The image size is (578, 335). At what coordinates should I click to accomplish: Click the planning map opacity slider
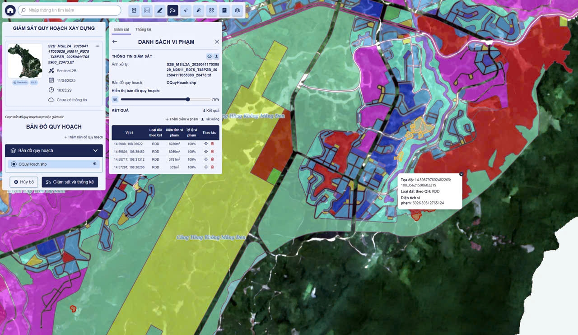[165, 99]
